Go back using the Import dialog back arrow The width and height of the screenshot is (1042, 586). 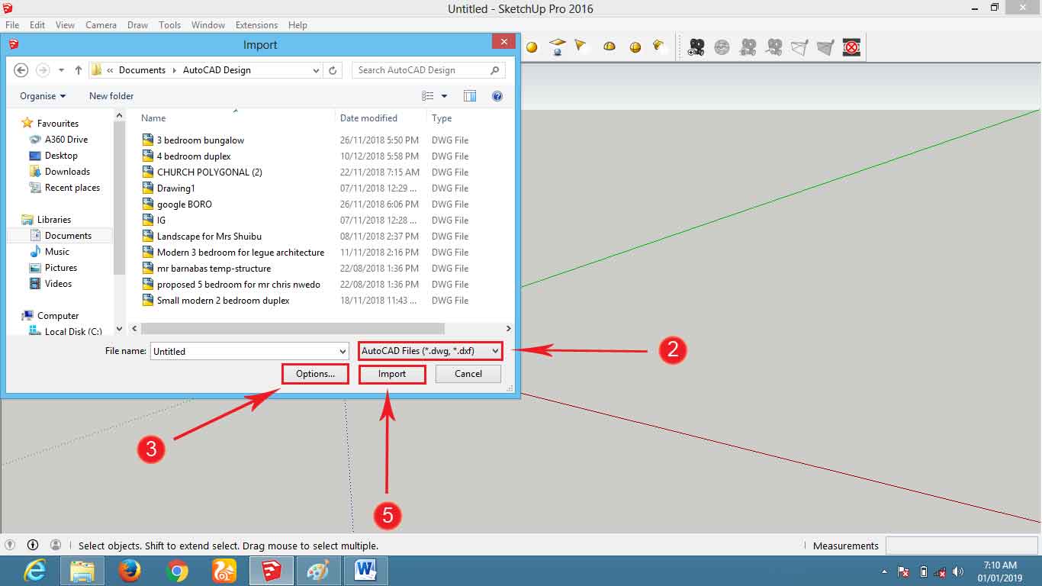21,70
